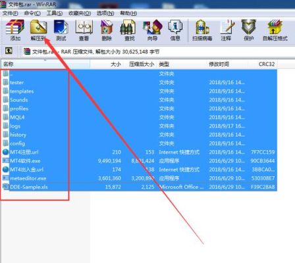Click size value 15,872
Screen dimensions: 295x263
pos(113,187)
